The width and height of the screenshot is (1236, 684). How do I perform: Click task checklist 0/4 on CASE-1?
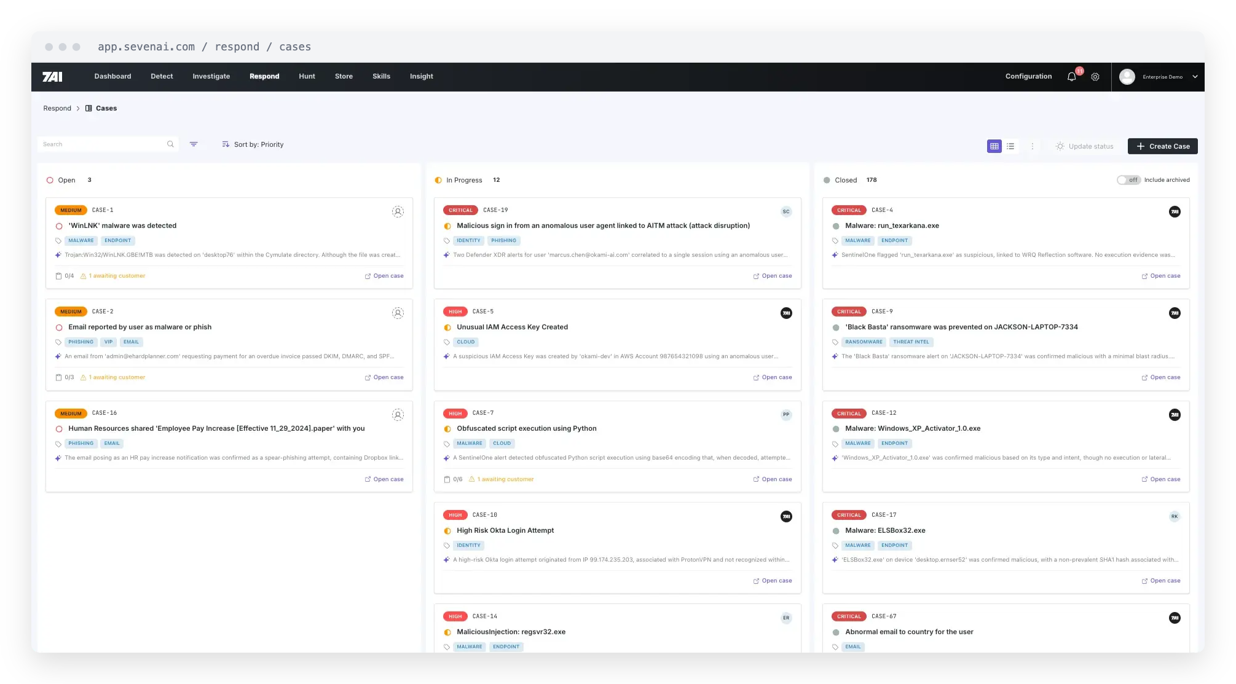coord(65,276)
